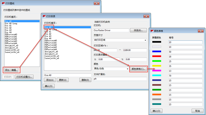This screenshot has width=206, height=115.
Task: Click the 打印图纸 window title icon
Action: click(x=3, y=3)
